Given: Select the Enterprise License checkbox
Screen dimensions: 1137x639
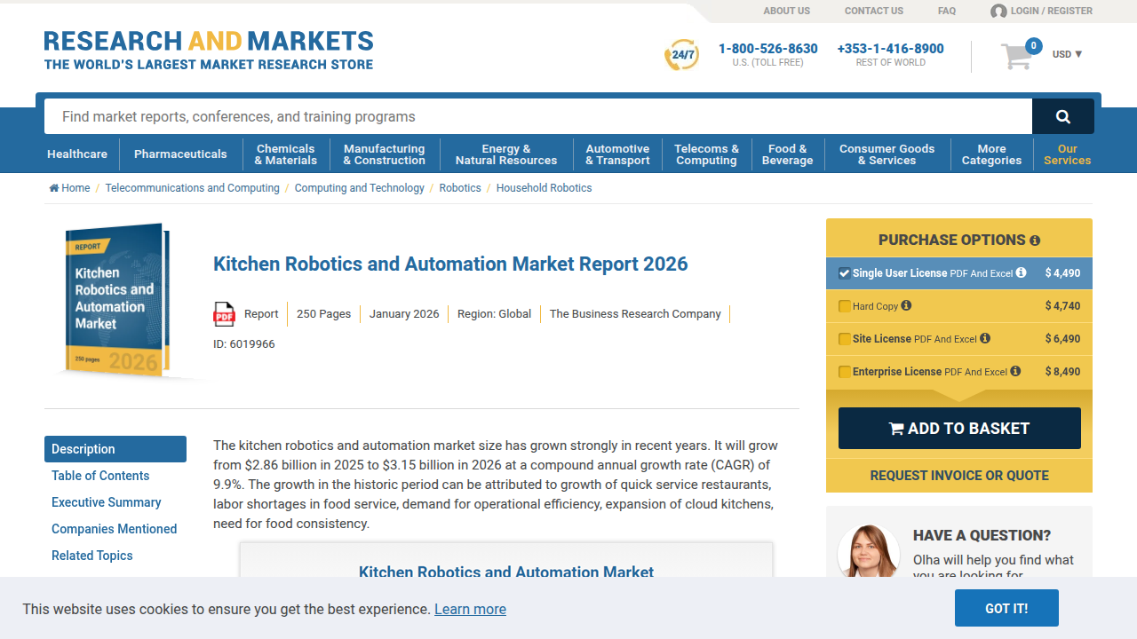Looking at the screenshot, I should tap(845, 372).
